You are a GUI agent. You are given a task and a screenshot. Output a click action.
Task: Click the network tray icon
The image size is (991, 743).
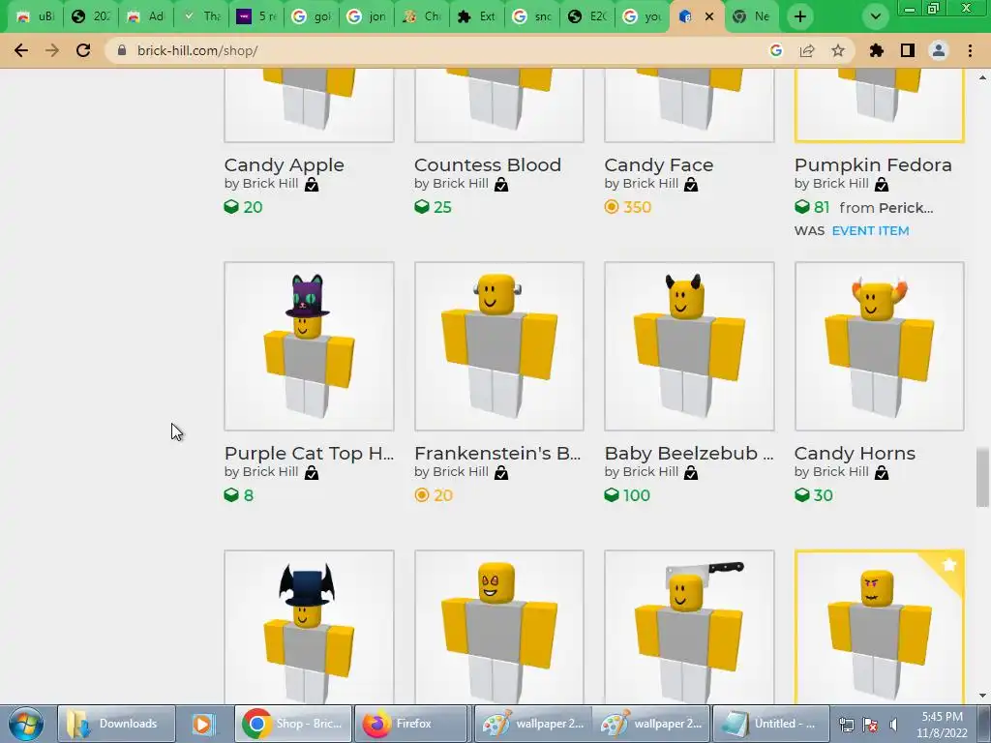click(846, 724)
